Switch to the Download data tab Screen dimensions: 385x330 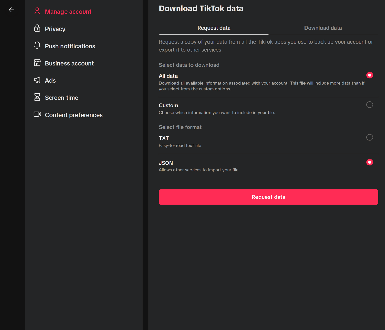tap(323, 28)
